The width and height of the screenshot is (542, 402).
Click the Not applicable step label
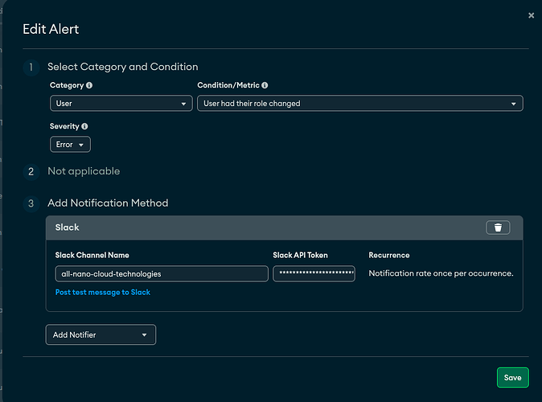pyautogui.click(x=84, y=171)
